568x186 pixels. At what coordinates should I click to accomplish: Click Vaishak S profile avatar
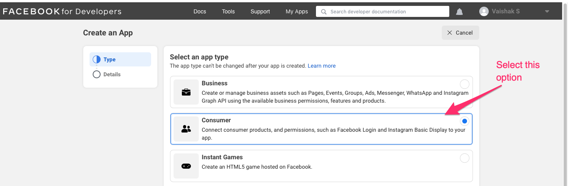click(484, 11)
